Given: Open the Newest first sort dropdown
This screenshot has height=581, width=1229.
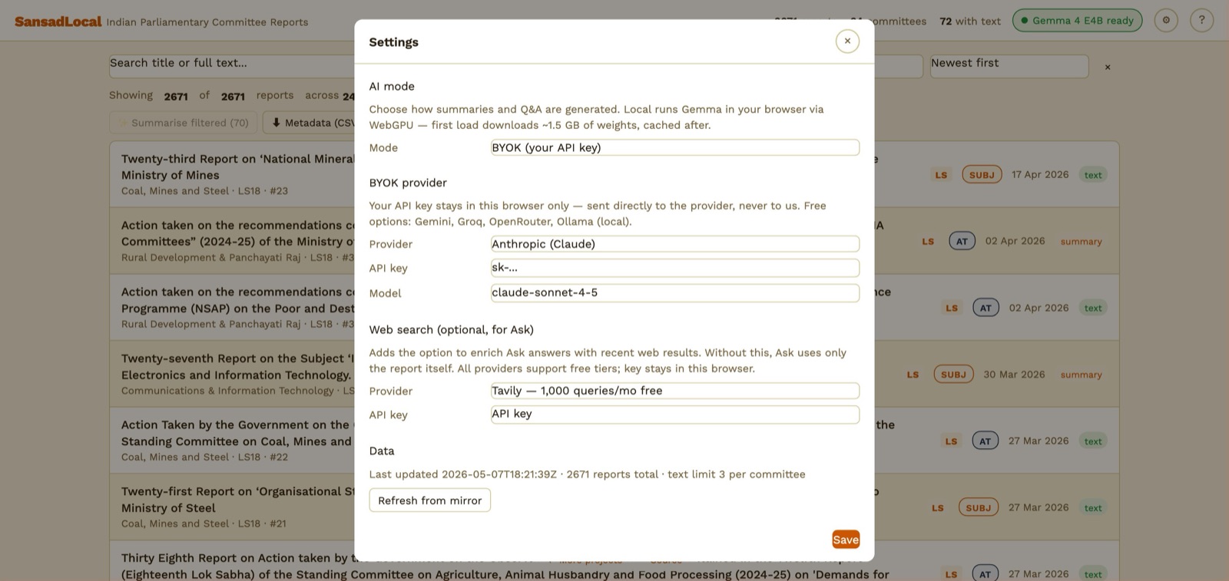Looking at the screenshot, I should pyautogui.click(x=1009, y=65).
